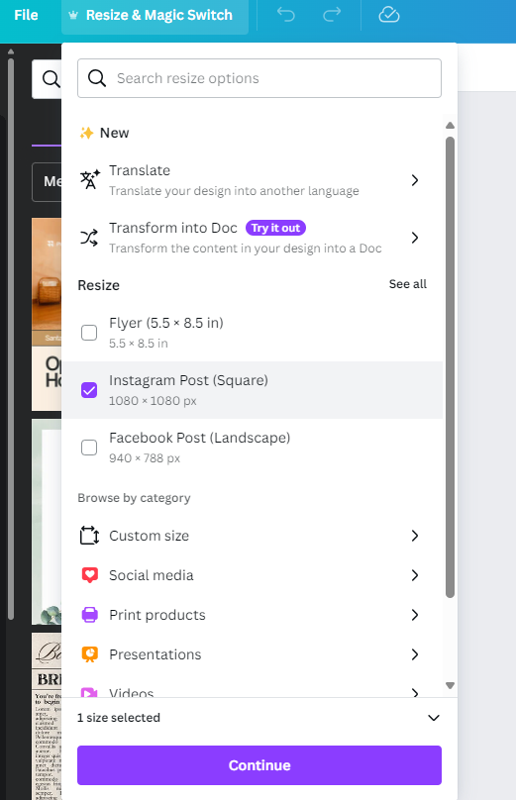This screenshot has width=516, height=800.
Task: Click the left panel search magnifier icon
Action: click(51, 78)
